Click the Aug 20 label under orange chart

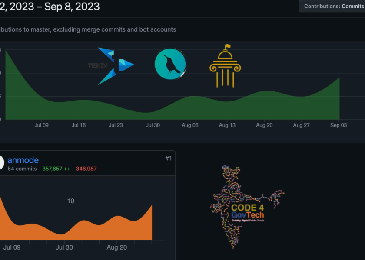click(116, 248)
